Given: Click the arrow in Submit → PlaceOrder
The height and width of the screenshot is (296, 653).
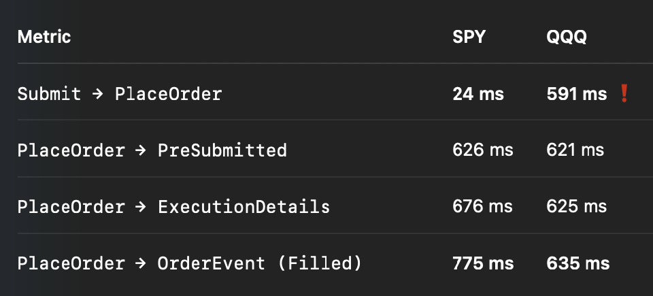Looking at the screenshot, I should pyautogui.click(x=97, y=94).
